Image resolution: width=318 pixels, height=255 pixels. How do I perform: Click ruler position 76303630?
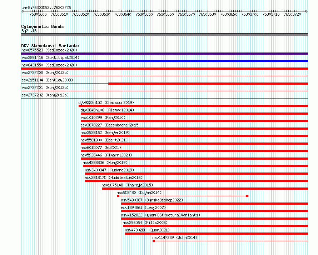point(101,14)
